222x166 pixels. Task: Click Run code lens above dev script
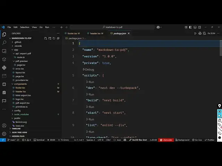click(x=90, y=82)
